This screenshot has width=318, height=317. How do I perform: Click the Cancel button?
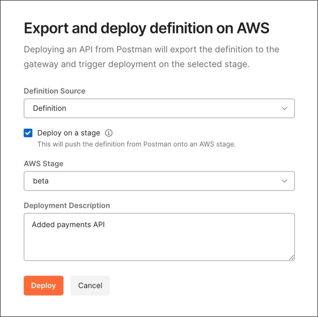click(90, 285)
